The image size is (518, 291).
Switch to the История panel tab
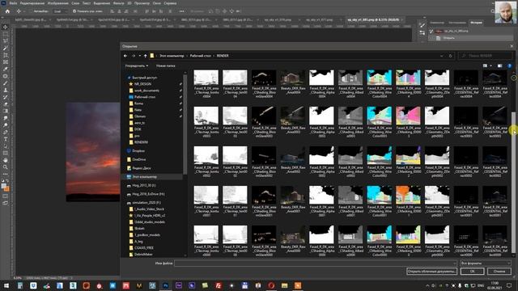476,23
